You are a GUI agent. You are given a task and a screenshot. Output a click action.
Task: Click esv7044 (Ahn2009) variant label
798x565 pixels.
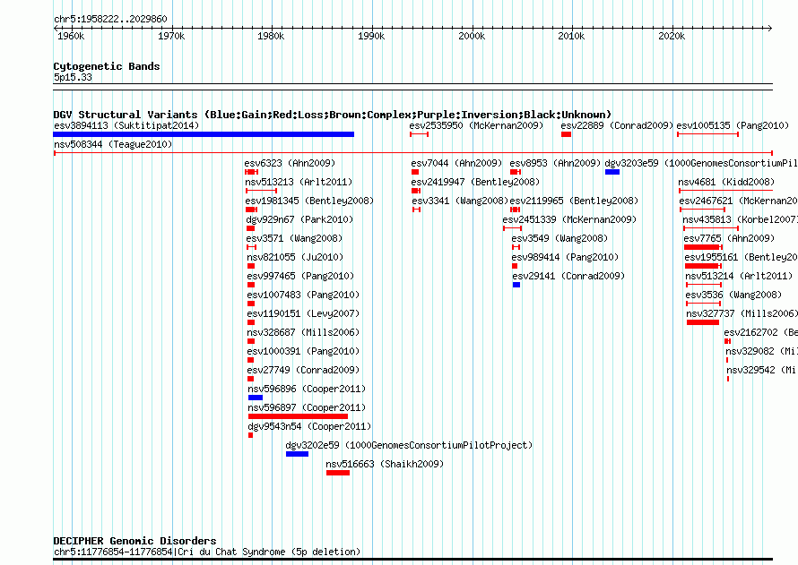click(x=456, y=163)
